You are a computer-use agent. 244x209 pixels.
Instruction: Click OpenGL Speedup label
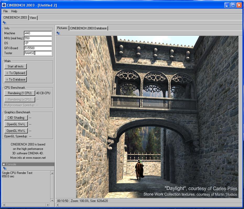pyautogui.click(x=16, y=136)
